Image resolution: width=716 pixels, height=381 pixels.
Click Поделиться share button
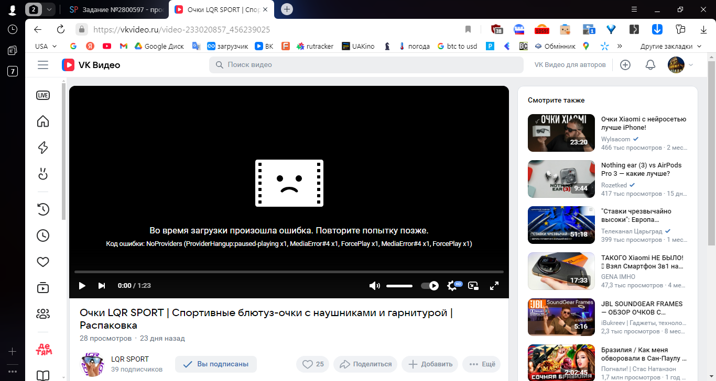coord(366,364)
